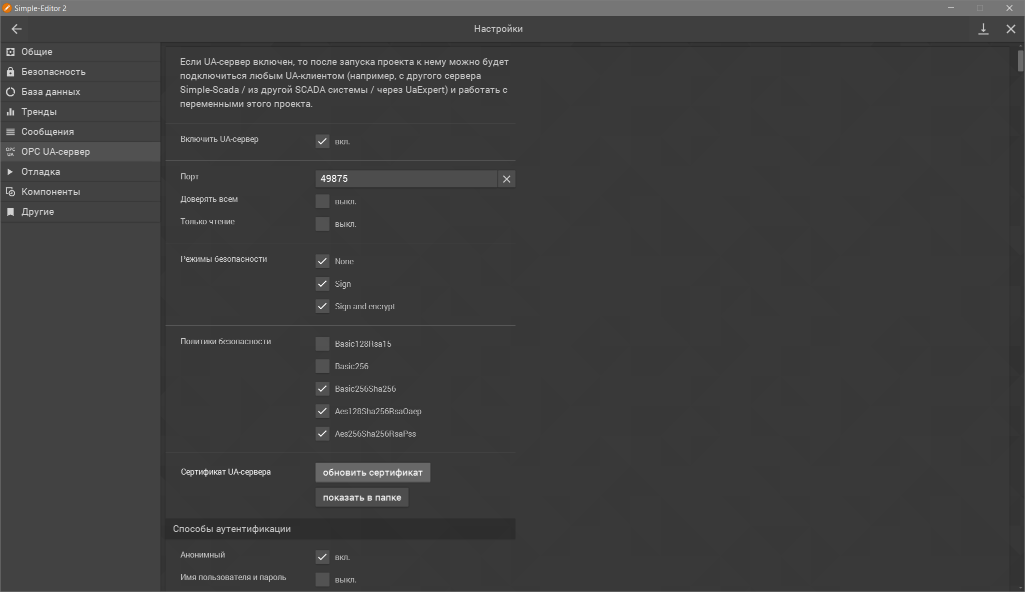The image size is (1025, 592).
Task: Click the Отладка play icon
Action: pos(10,171)
